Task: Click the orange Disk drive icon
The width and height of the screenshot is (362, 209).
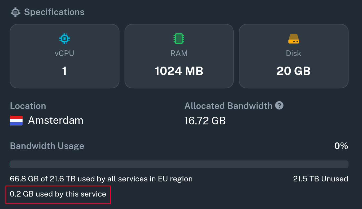Action: pyautogui.click(x=294, y=39)
